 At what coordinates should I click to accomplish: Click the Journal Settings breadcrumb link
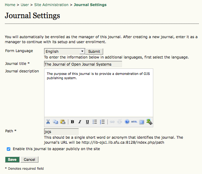tap(90, 5)
